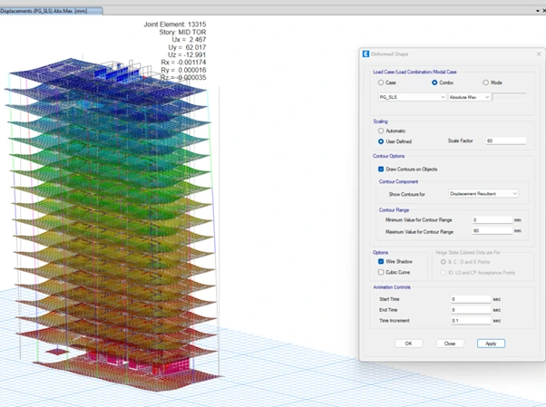
Task: Select the Case radio button
Action: (381, 82)
